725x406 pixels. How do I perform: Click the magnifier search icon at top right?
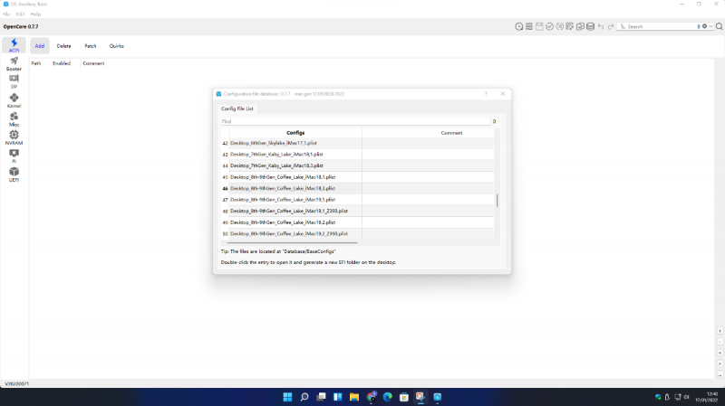coord(719,27)
